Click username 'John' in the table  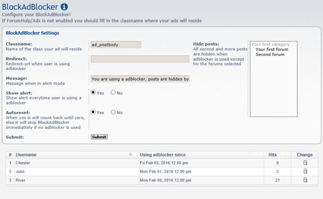tap(20, 172)
